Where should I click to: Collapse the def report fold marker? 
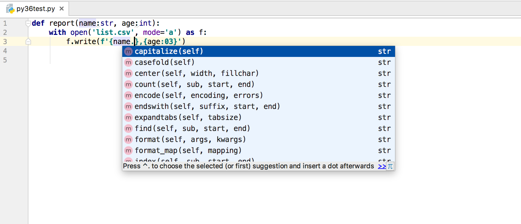pyautogui.click(x=28, y=23)
